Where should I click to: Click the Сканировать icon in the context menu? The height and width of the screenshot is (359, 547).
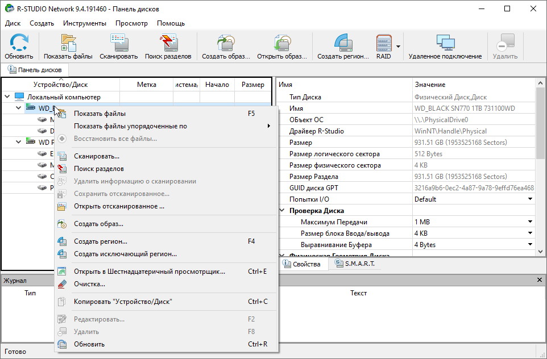click(62, 156)
